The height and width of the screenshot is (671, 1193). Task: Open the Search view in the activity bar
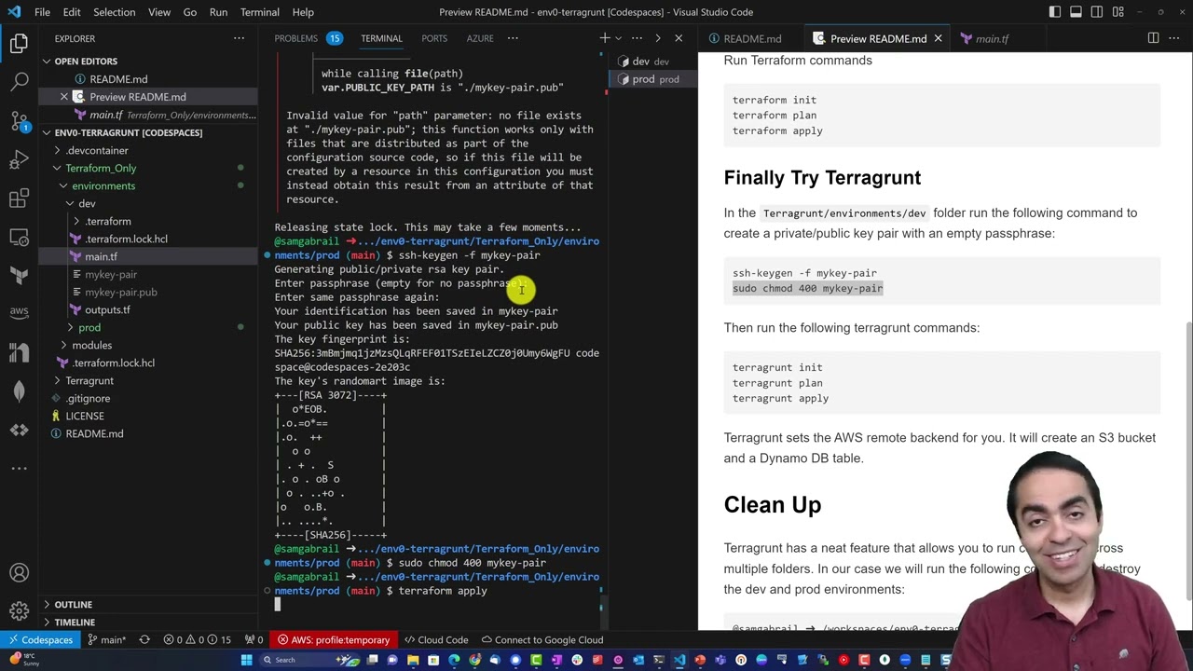[19, 82]
